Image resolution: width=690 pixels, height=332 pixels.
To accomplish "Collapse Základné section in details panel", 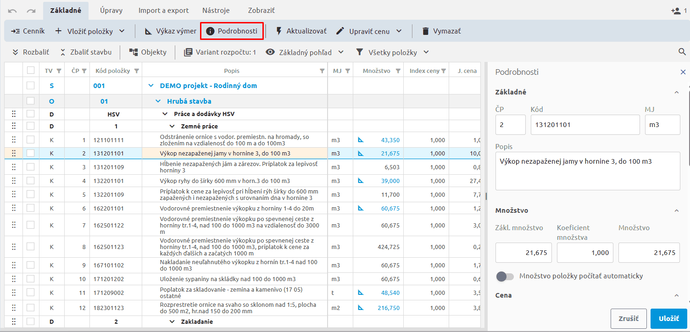I will 676,92.
